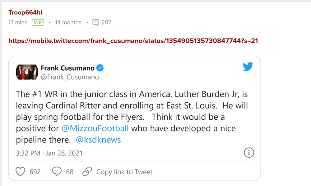
Task: Click the @Frank_Cusumano handle
Action: coord(70,77)
